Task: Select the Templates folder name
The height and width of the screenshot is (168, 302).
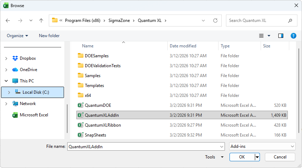Action: 94,86
